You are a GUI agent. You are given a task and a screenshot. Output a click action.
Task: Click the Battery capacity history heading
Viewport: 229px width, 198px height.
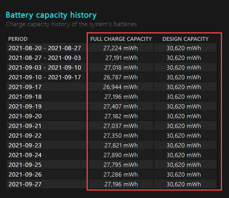[51, 15]
